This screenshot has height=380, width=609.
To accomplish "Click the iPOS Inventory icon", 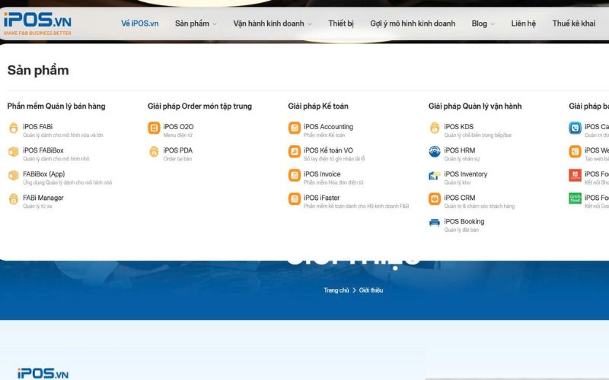I will click(435, 176).
